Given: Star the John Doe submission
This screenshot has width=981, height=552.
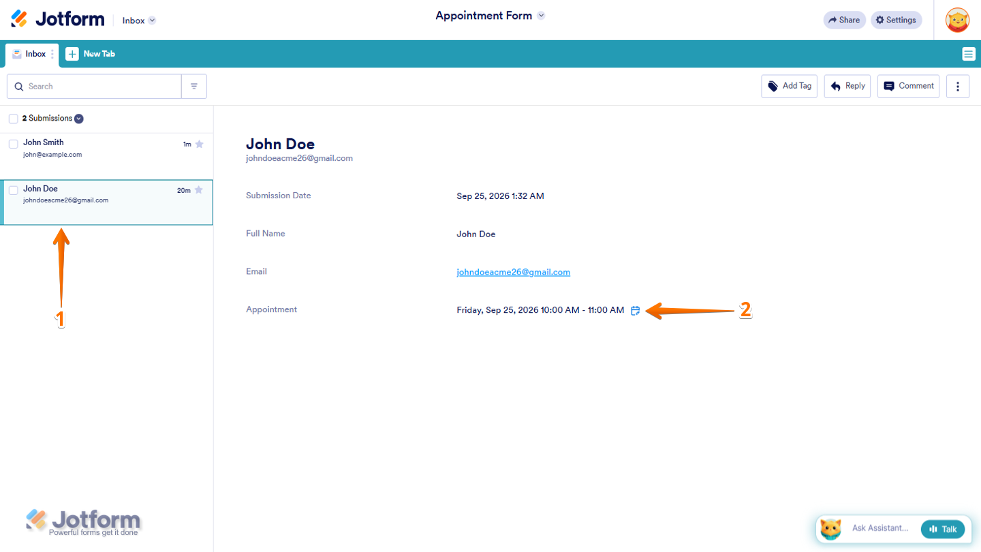Looking at the screenshot, I should click(x=199, y=190).
